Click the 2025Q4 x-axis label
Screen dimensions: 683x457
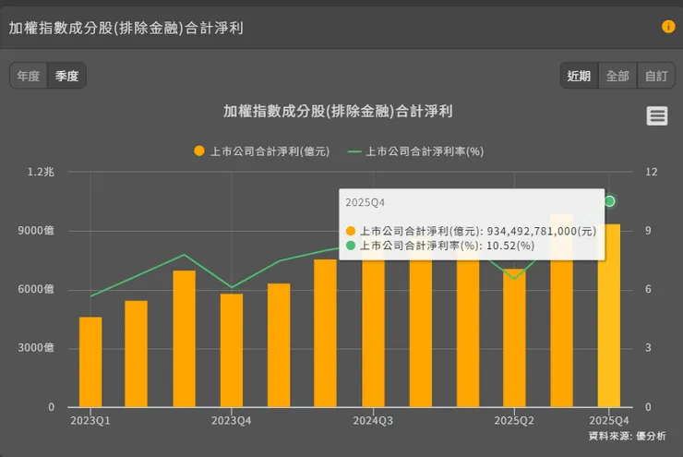pyautogui.click(x=609, y=420)
